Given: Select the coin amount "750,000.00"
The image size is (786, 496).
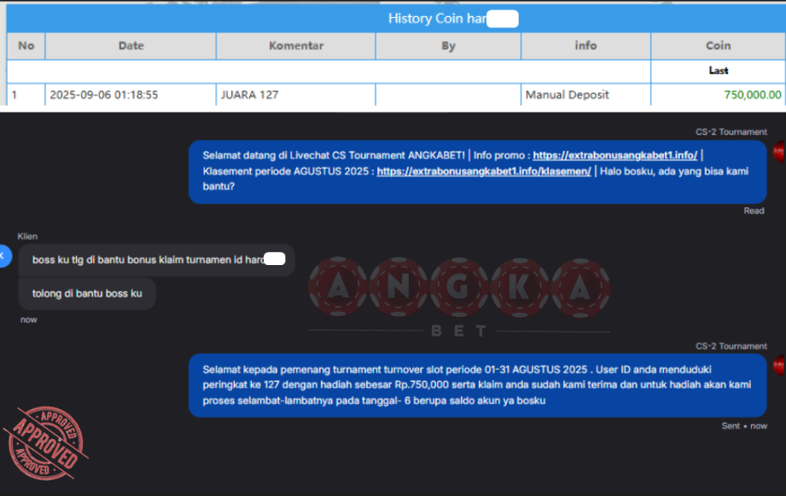Looking at the screenshot, I should coord(753,95).
